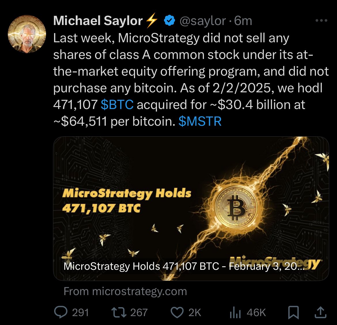Bookmark the tweet

click(294, 312)
